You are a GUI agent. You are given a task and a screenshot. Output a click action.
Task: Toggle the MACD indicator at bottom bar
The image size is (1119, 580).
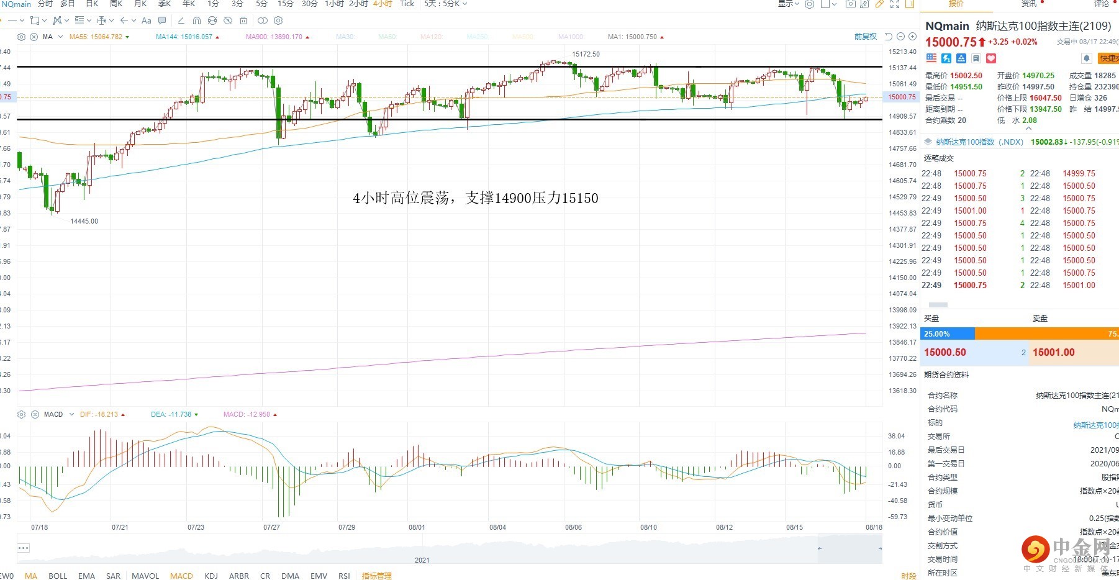tap(181, 576)
